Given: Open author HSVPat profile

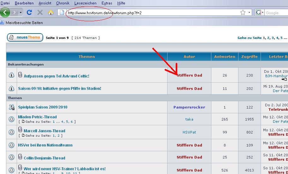Looking at the screenshot, I should tap(189, 132).
